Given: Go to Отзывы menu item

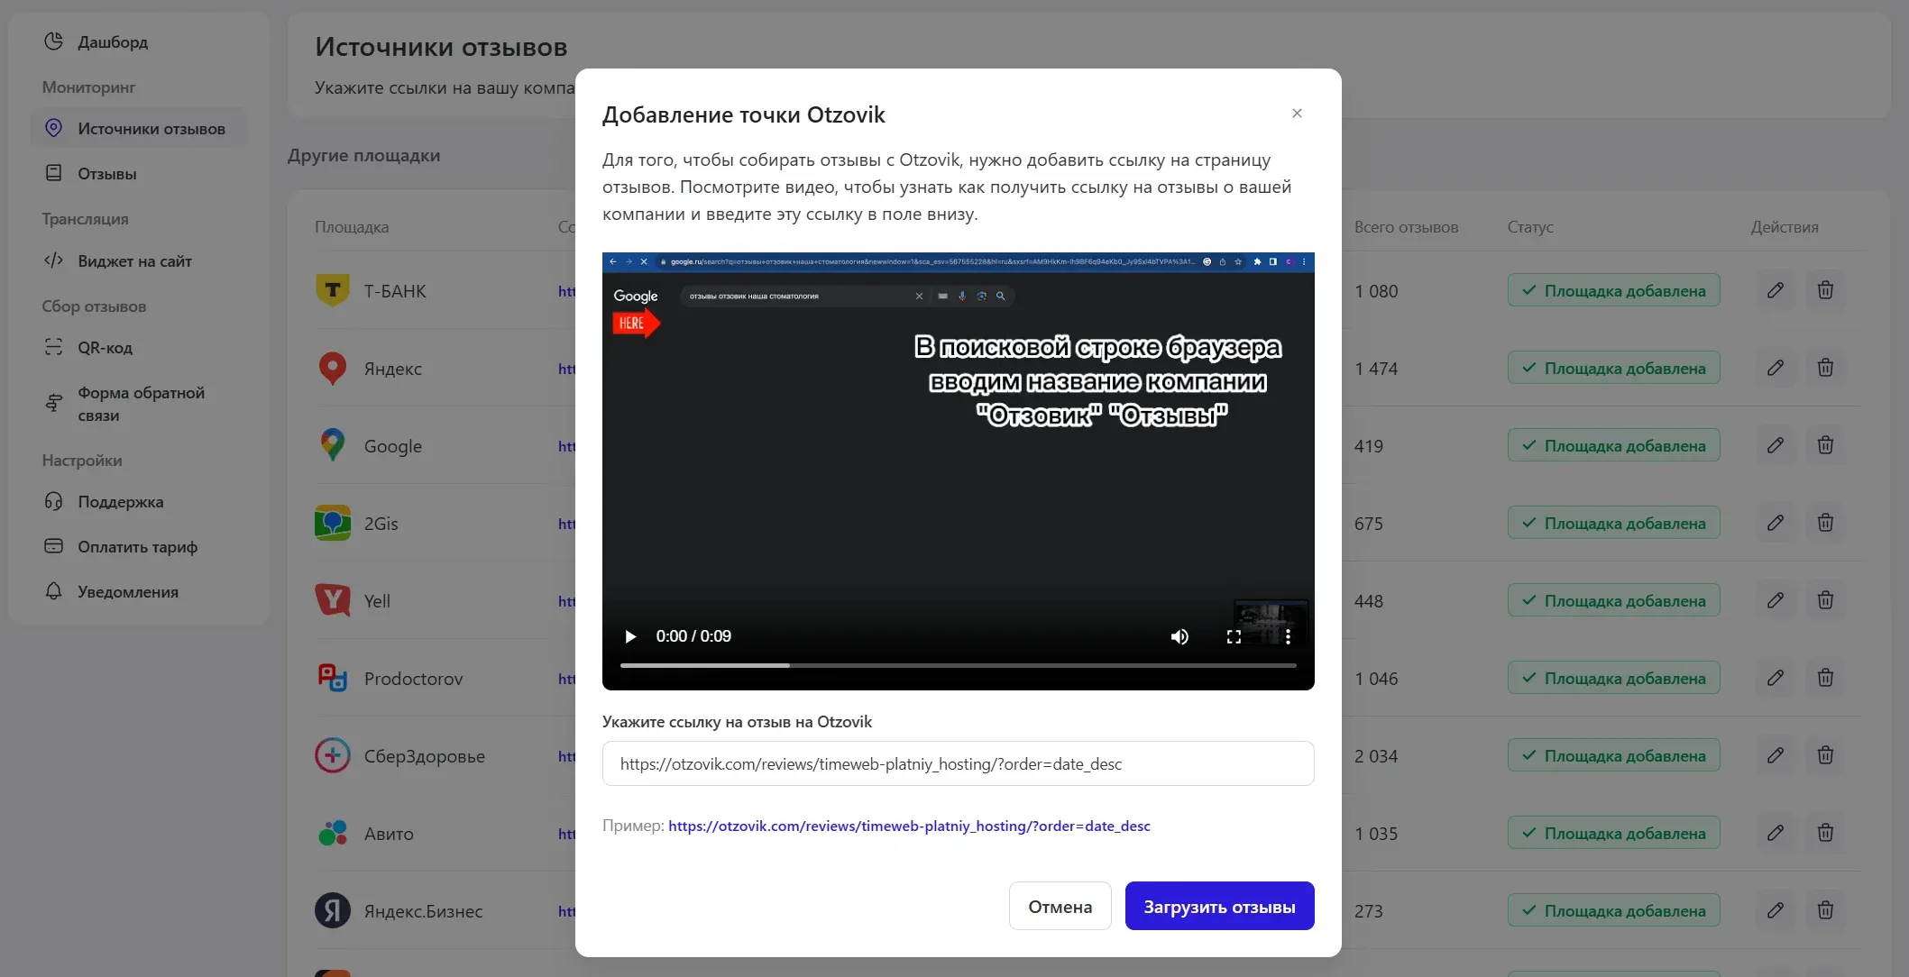Looking at the screenshot, I should pos(106,173).
